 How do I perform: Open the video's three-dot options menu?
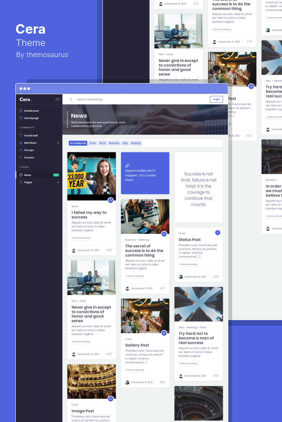pyautogui.click(x=109, y=157)
